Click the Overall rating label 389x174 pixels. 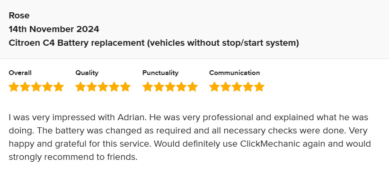pos(20,73)
